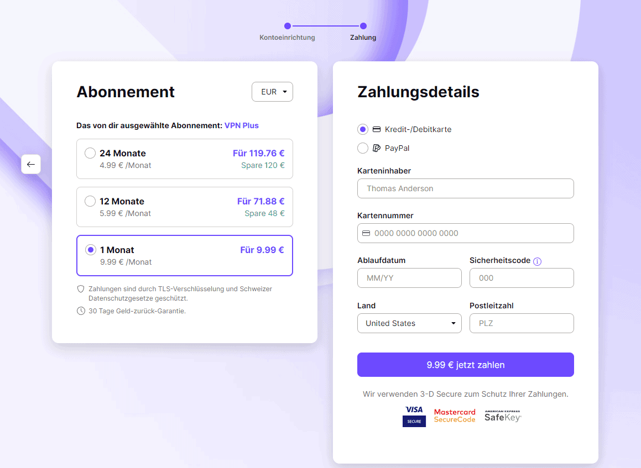Viewport: 641px width, 468px height.
Task: Click the shield icon next to TLS notice
Action: coord(81,289)
